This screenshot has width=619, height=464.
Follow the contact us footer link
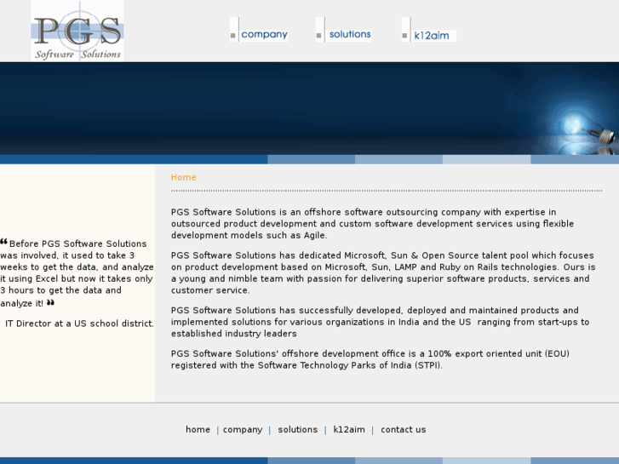coord(403,429)
